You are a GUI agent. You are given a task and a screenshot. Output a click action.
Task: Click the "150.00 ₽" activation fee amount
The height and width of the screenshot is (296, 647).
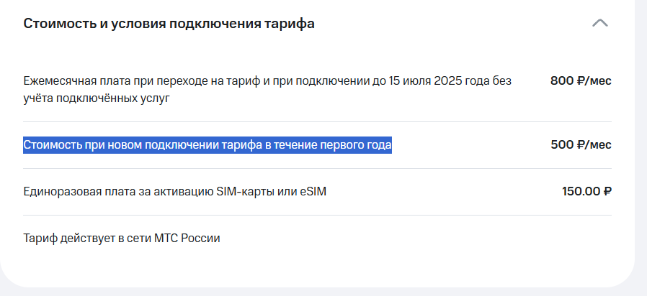586,192
